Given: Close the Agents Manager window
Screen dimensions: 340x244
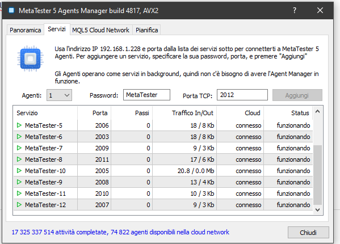Looking at the screenshot, I should point(320,10).
